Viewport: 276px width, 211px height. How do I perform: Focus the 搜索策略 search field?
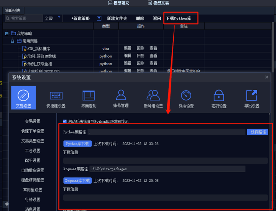point(24,18)
